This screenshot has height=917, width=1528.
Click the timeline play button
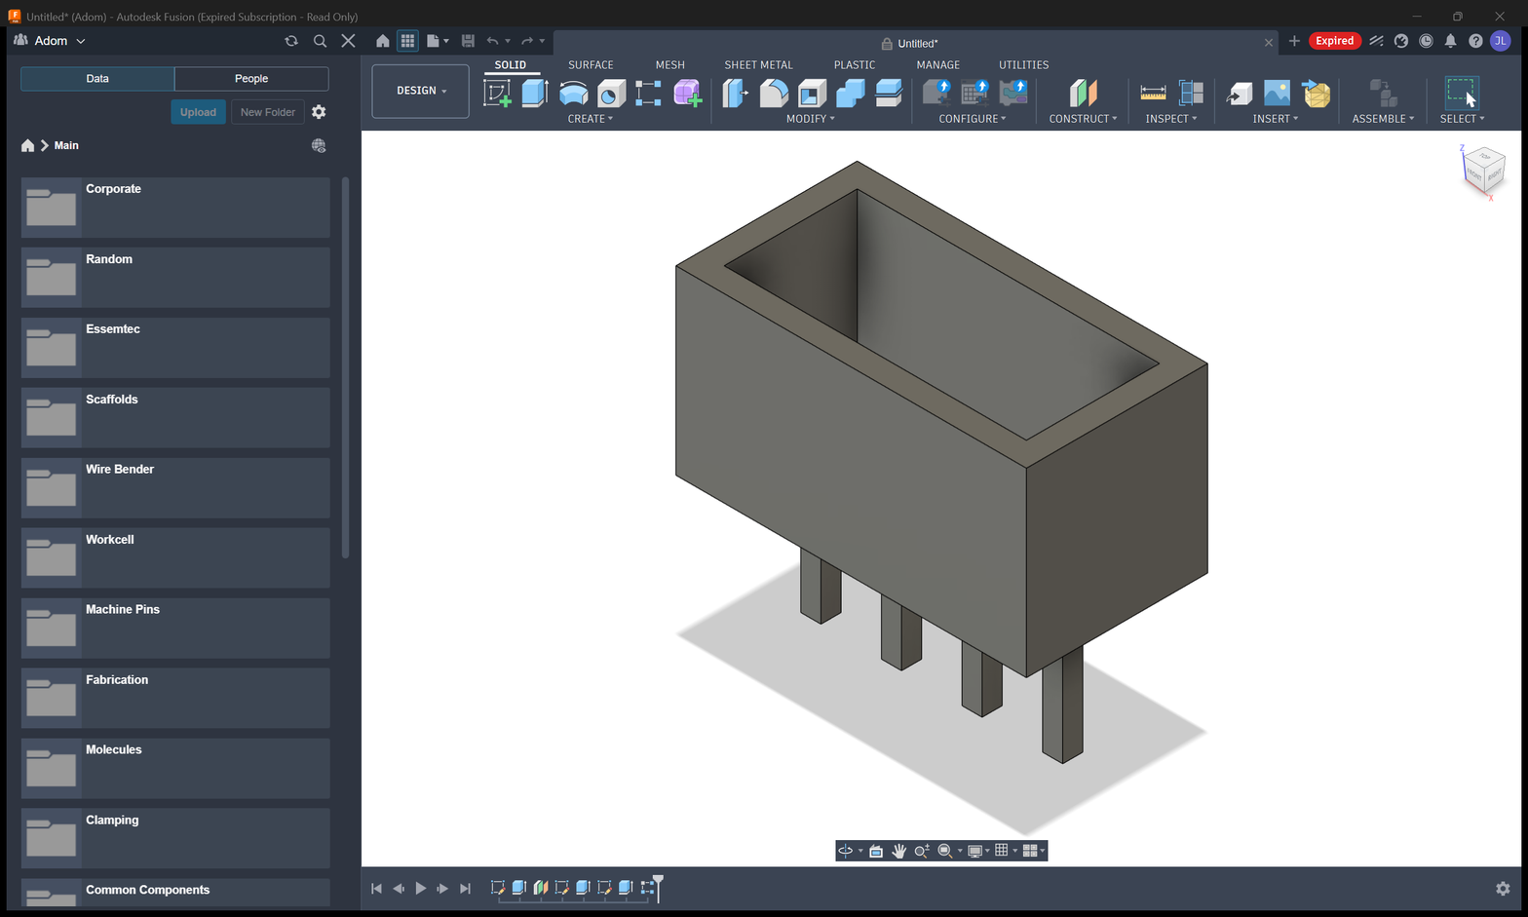[x=420, y=889]
